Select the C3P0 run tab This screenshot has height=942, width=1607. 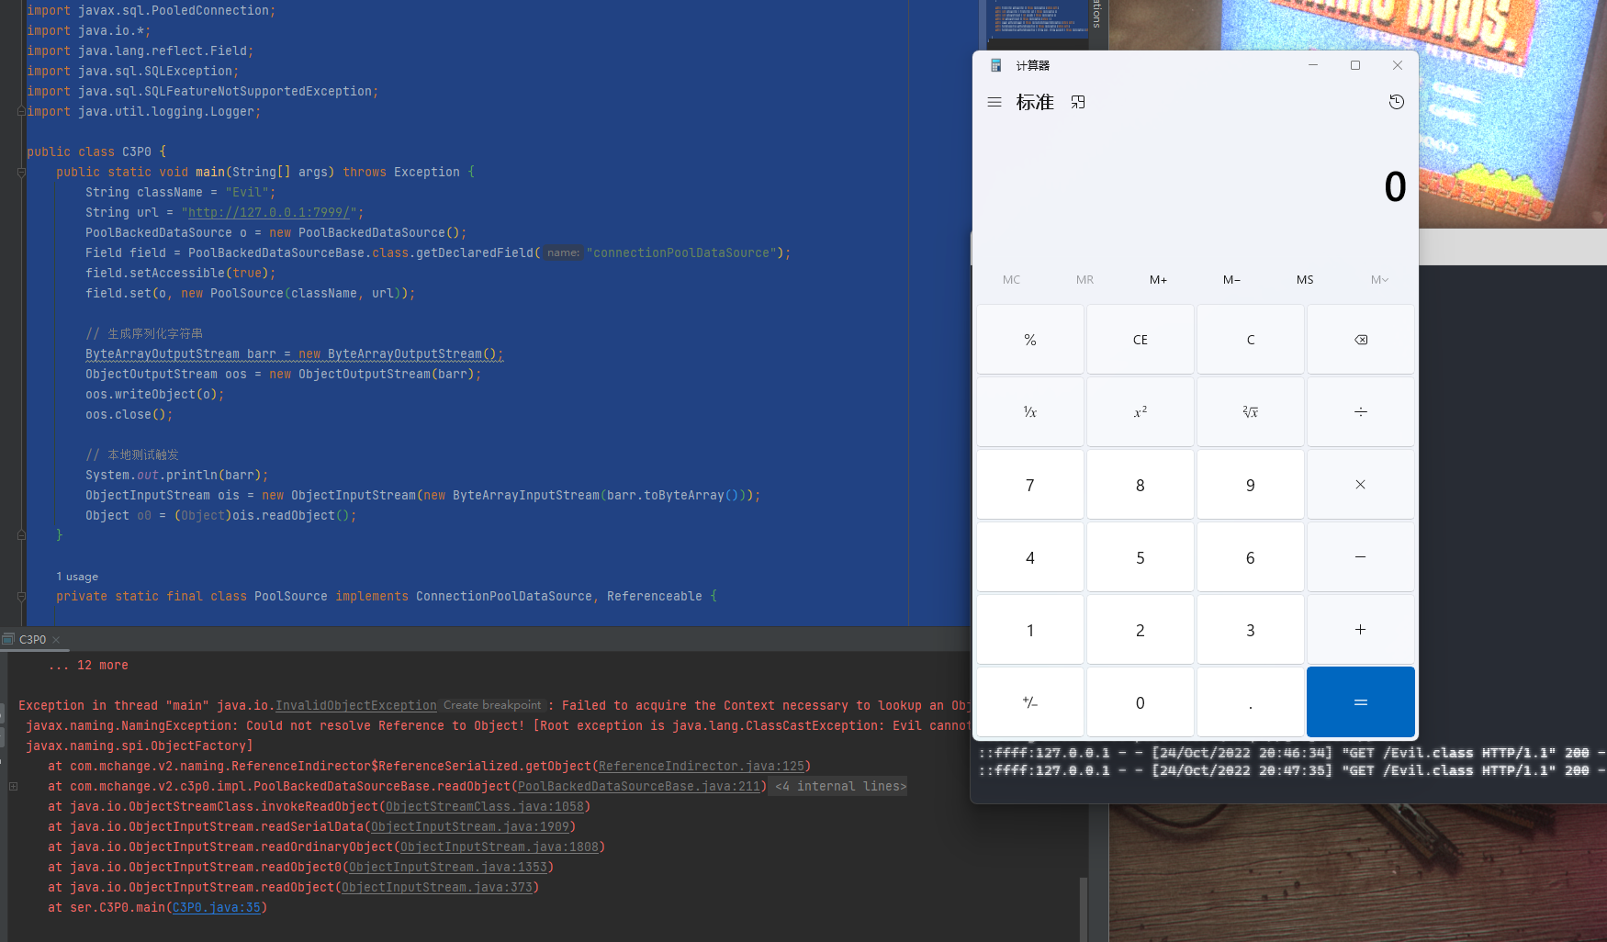(x=32, y=640)
